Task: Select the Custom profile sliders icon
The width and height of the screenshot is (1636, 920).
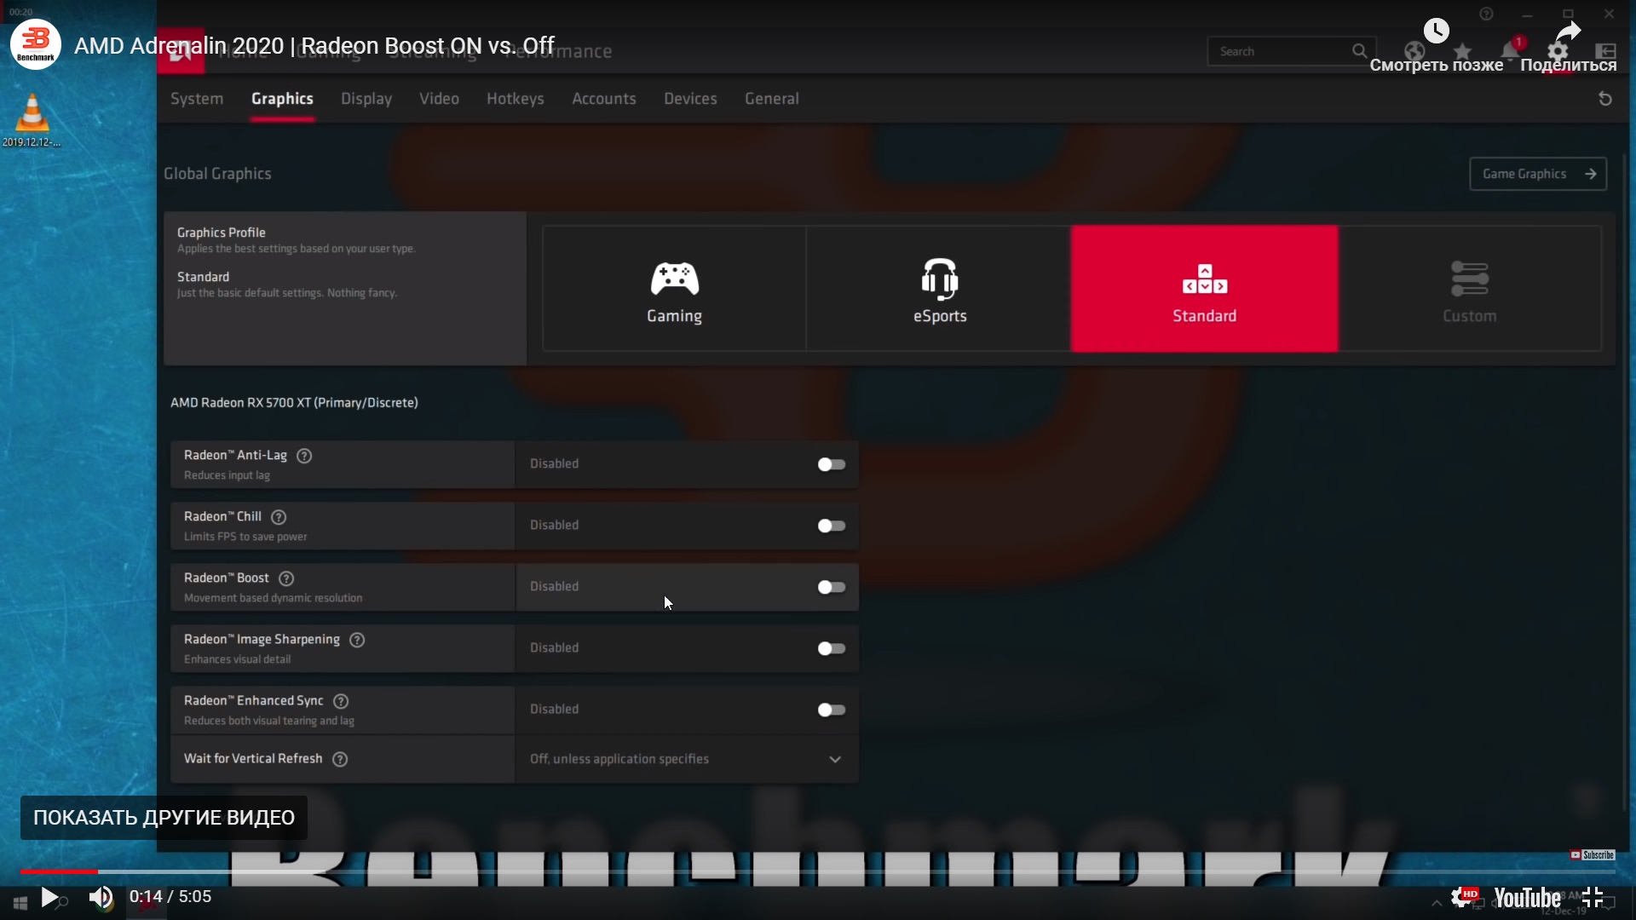Action: pyautogui.click(x=1469, y=279)
